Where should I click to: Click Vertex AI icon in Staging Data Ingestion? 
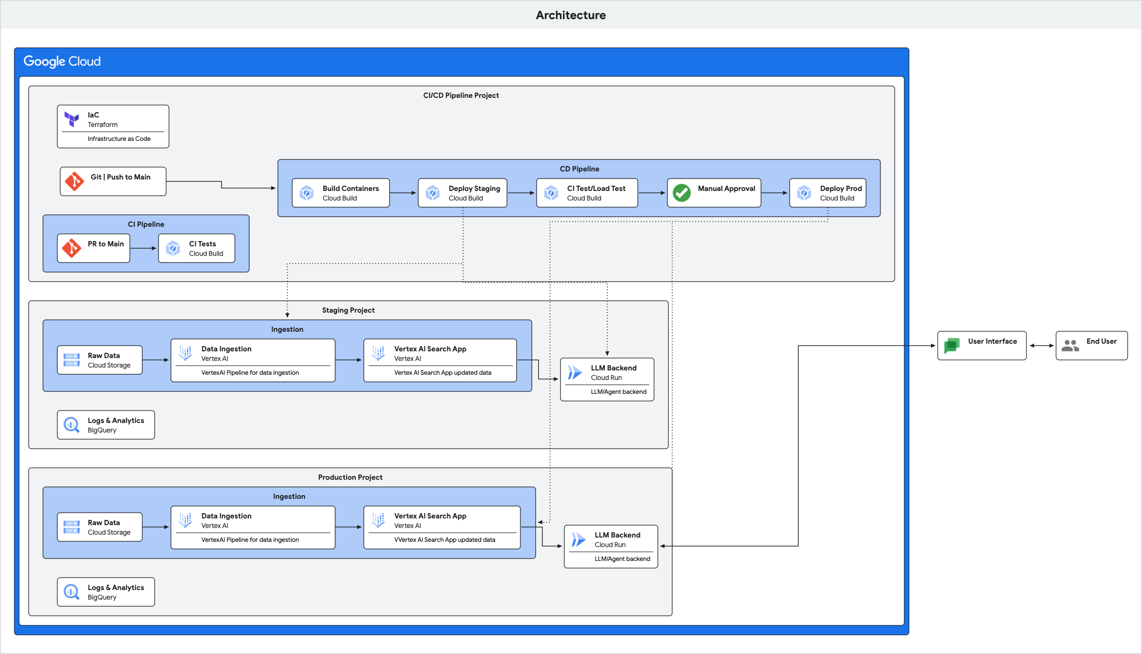[x=185, y=353]
